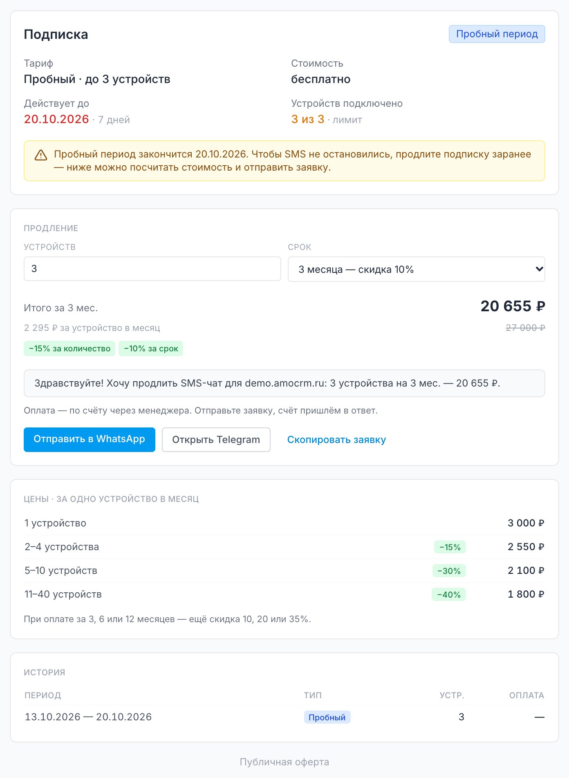Click the tariff name 'Пробный · до 3 устройств'
The image size is (569, 778).
(x=97, y=79)
